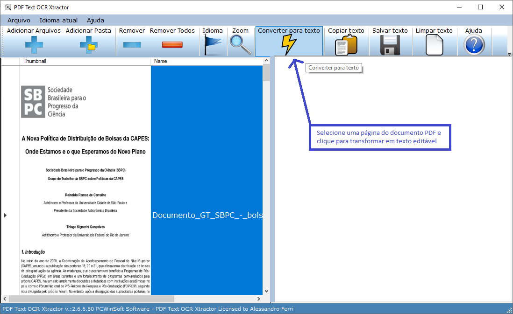Open help via the Ajuda question mark icon
The width and height of the screenshot is (513, 314).
tap(474, 44)
